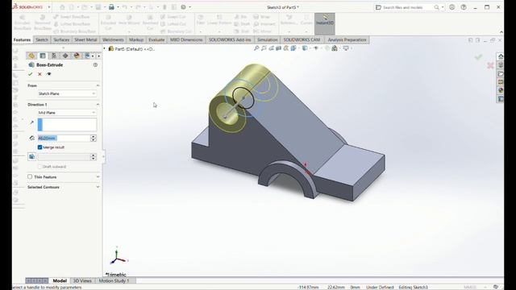516x290 pixels.
Task: Toggle the detailed preview eye icon
Action: [49, 74]
